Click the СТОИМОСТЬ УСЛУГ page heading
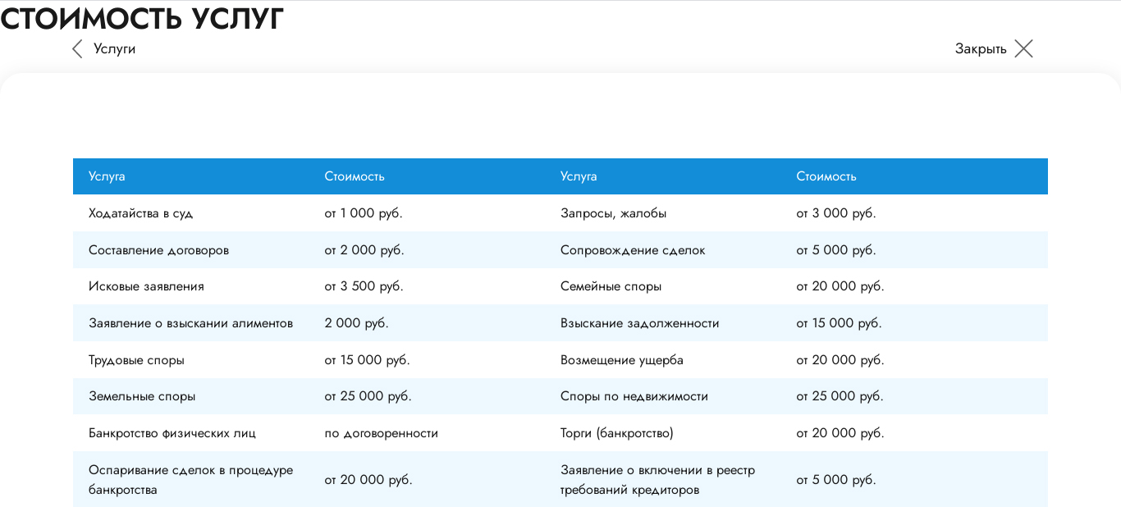 pos(142,18)
